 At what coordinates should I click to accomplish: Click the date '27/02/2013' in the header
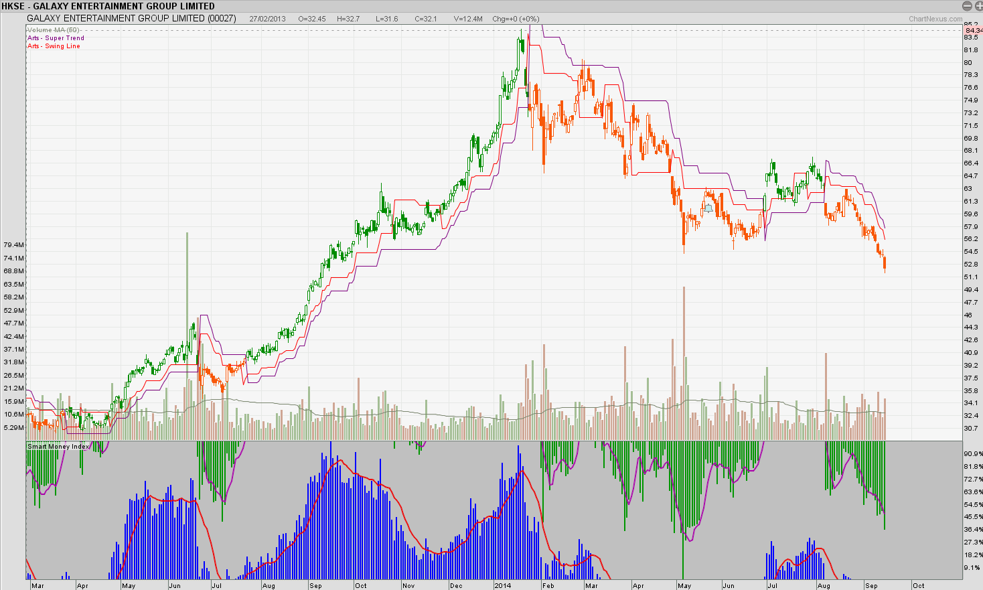[x=267, y=19]
